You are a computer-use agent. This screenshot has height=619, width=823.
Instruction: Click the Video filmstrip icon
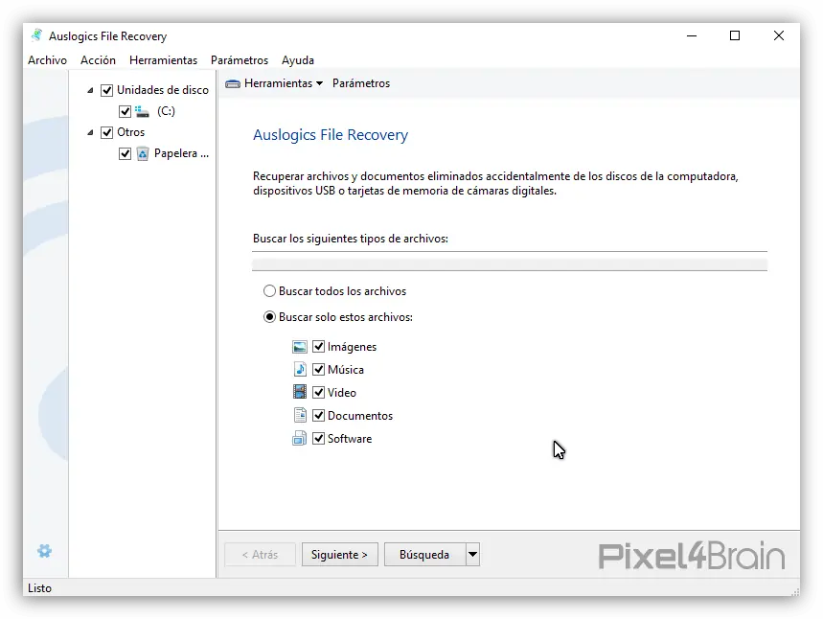(x=300, y=392)
